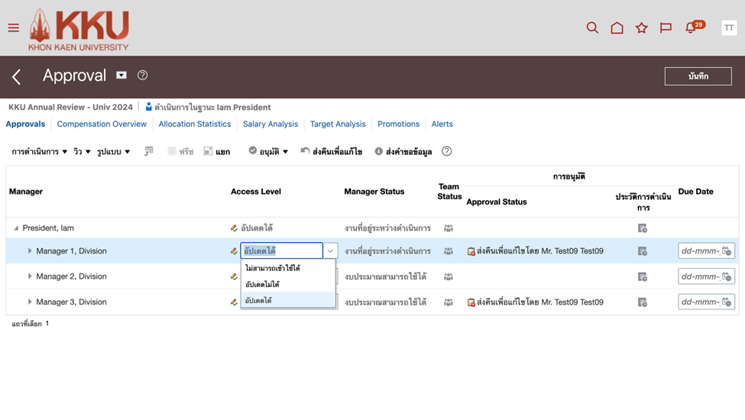Open the hamburger navigation menu
This screenshot has height=420, width=745.
click(14, 28)
